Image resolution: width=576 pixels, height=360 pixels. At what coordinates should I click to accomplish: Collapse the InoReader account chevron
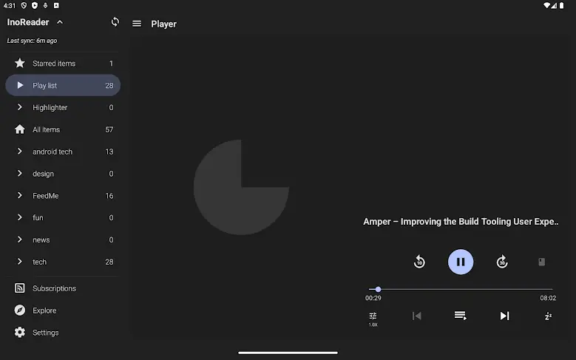pyautogui.click(x=60, y=22)
